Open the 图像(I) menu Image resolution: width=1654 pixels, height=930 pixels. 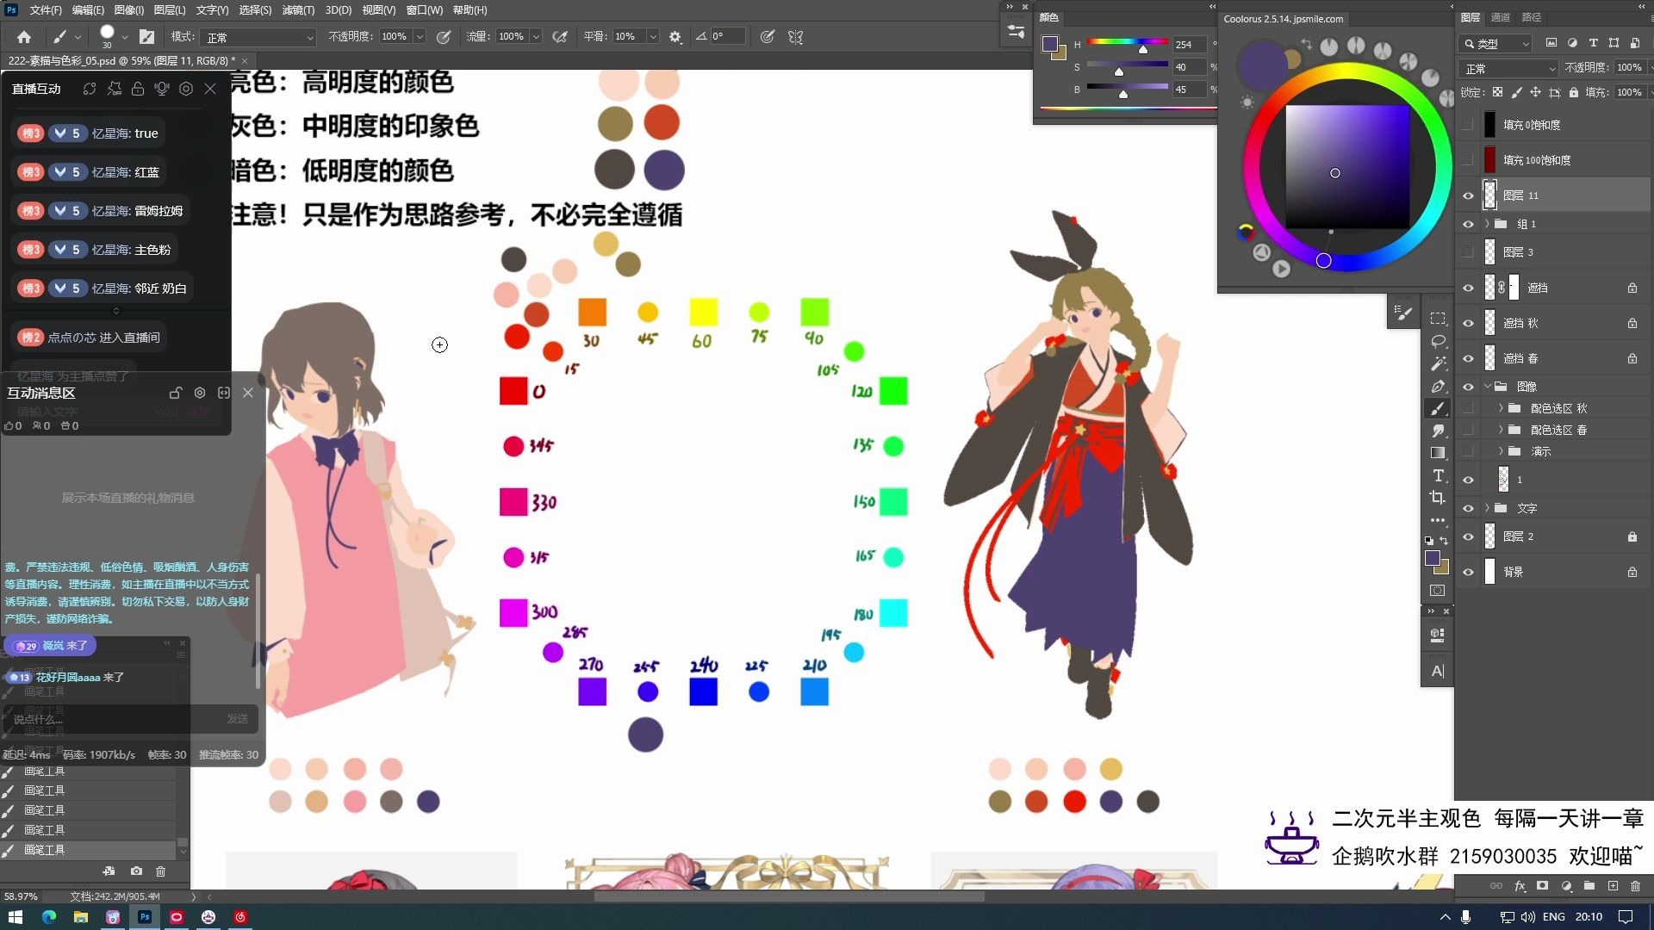click(x=129, y=10)
